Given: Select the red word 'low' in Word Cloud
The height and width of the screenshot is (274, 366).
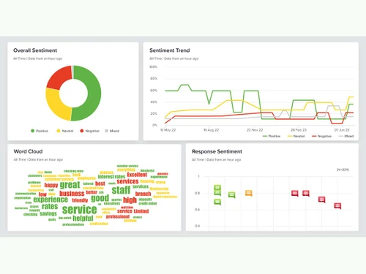Looking at the screenshot, I should [42, 194].
